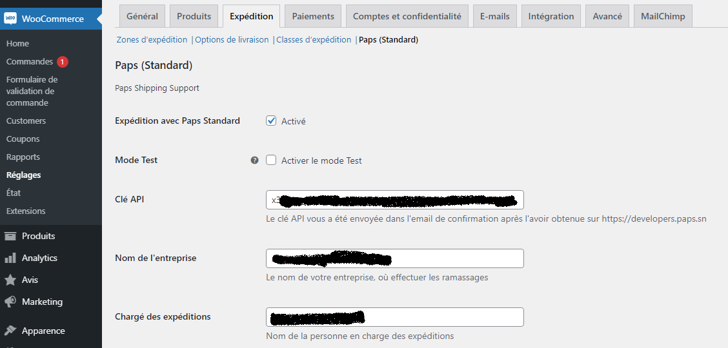The image size is (728, 348).
Task: Click the Mode Test help question icon
Action: pos(254,160)
